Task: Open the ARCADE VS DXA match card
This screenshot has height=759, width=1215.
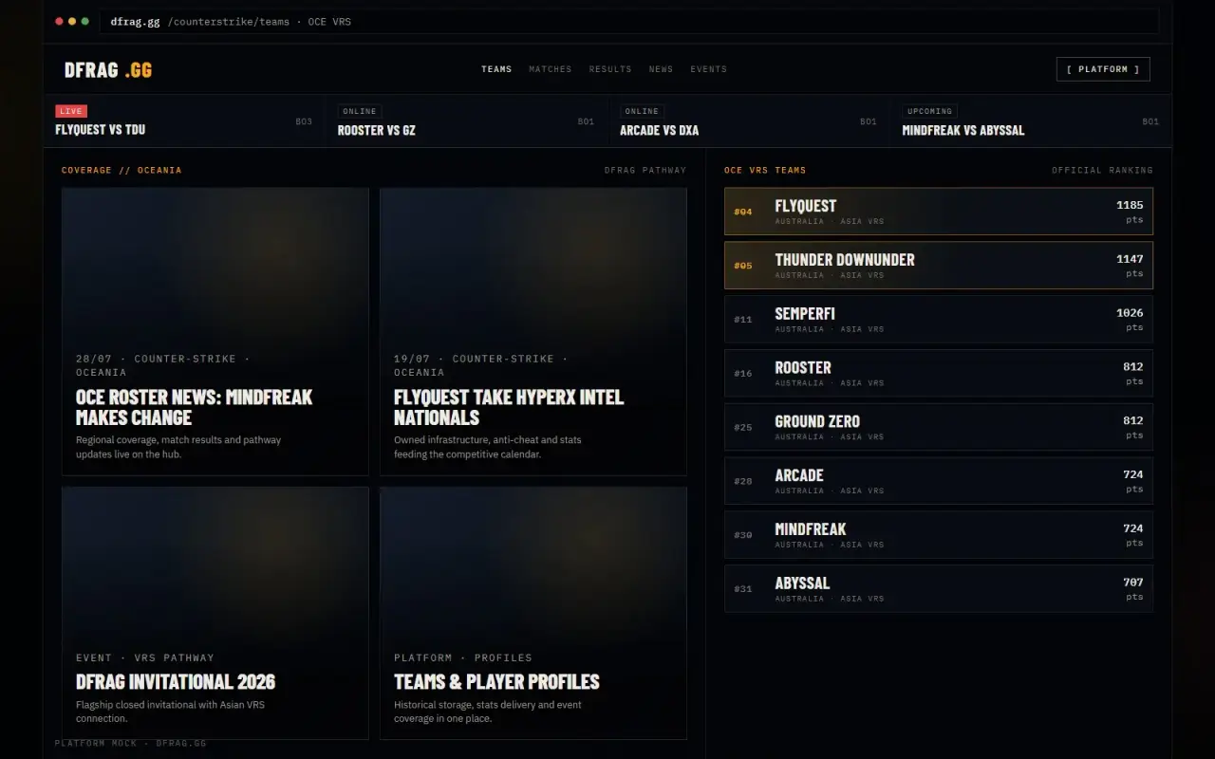Action: tap(749, 121)
